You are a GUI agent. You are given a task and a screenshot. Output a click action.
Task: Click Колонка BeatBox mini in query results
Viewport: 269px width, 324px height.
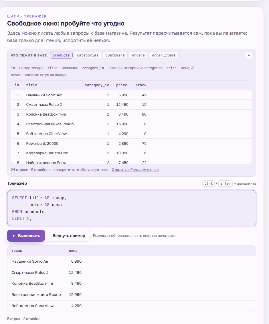32,284
